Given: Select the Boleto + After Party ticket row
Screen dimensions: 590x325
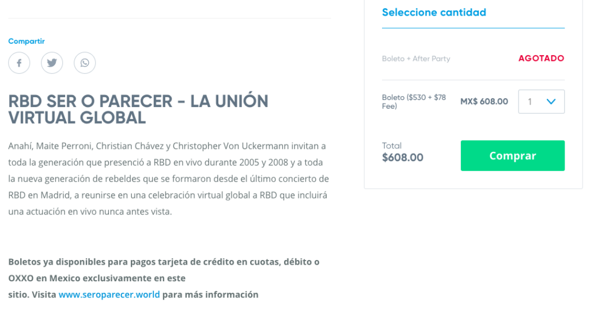Looking at the screenshot, I should (416, 59).
